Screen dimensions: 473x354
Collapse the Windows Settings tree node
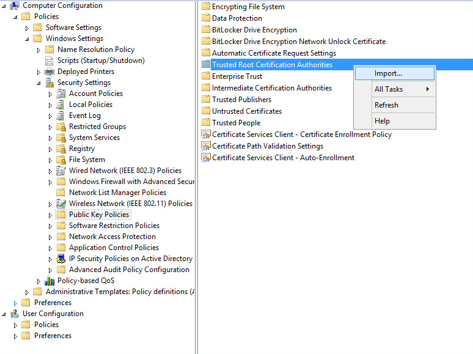(27, 39)
